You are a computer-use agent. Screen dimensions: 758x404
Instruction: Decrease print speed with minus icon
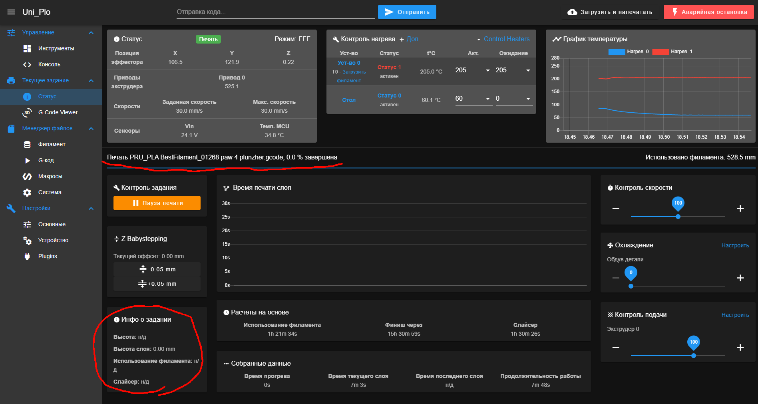coord(616,208)
